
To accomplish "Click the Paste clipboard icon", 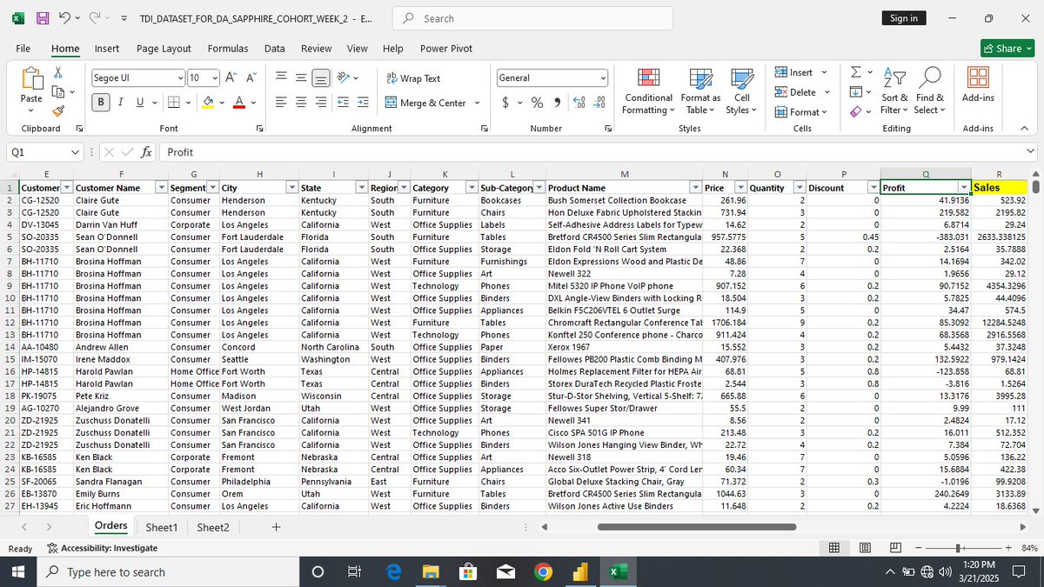I will (x=31, y=81).
